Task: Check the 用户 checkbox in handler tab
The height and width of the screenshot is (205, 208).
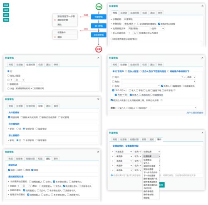Action: click(113, 77)
